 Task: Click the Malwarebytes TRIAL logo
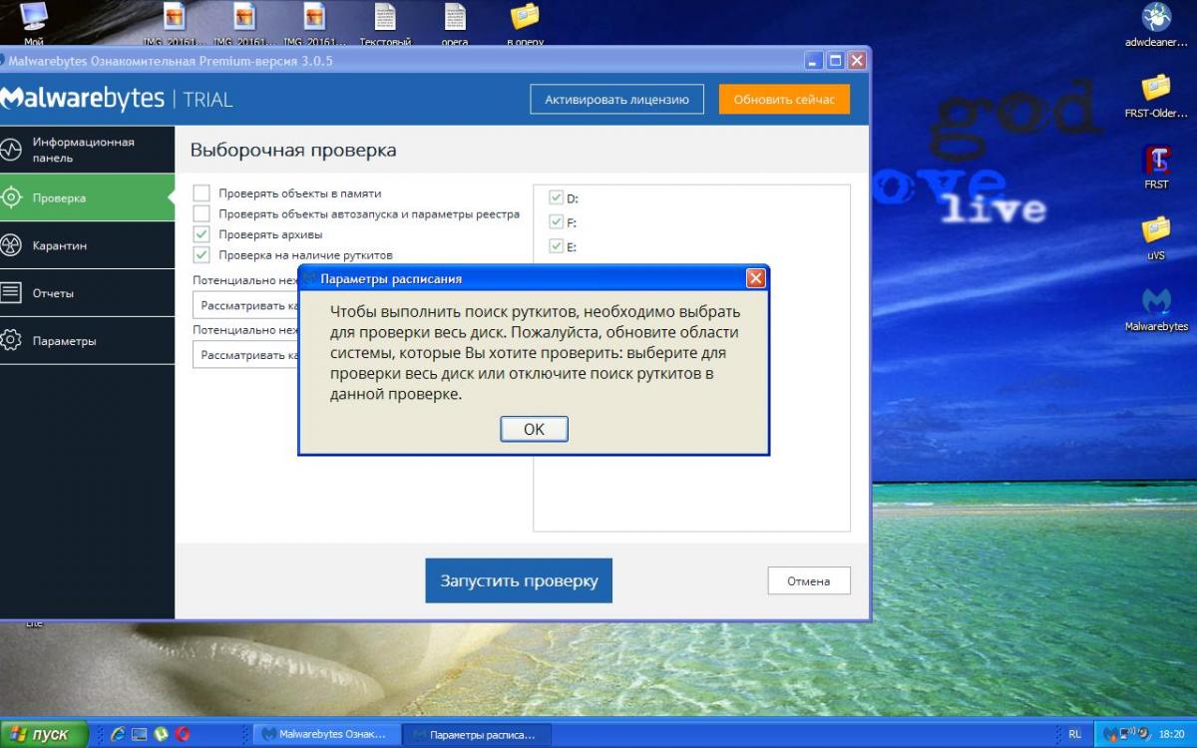(x=117, y=99)
